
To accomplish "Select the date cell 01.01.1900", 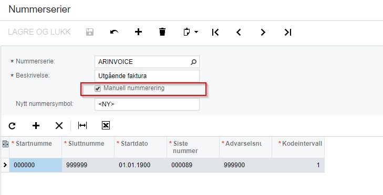I will (x=140, y=165).
